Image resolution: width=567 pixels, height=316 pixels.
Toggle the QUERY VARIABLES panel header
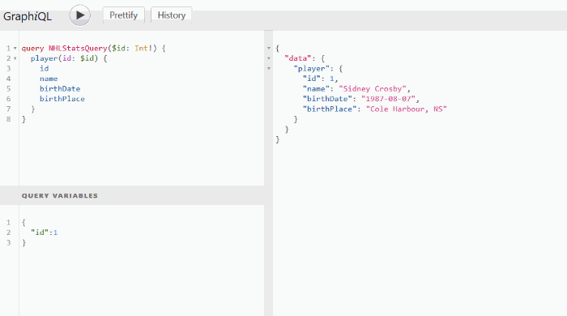coord(132,195)
